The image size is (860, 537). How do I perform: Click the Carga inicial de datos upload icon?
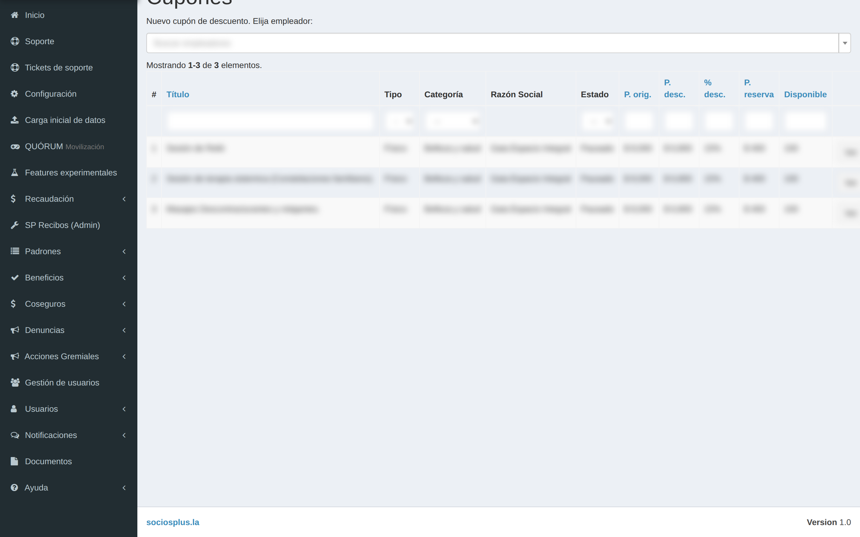coord(15,120)
